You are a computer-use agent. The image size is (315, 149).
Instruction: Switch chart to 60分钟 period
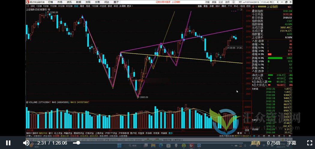69,6
